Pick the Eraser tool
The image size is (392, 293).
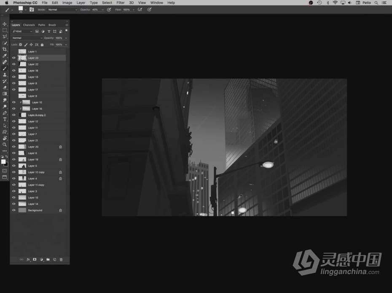(5, 87)
